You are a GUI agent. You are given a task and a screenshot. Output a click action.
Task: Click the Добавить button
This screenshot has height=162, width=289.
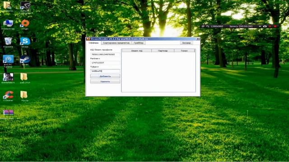click(105, 76)
